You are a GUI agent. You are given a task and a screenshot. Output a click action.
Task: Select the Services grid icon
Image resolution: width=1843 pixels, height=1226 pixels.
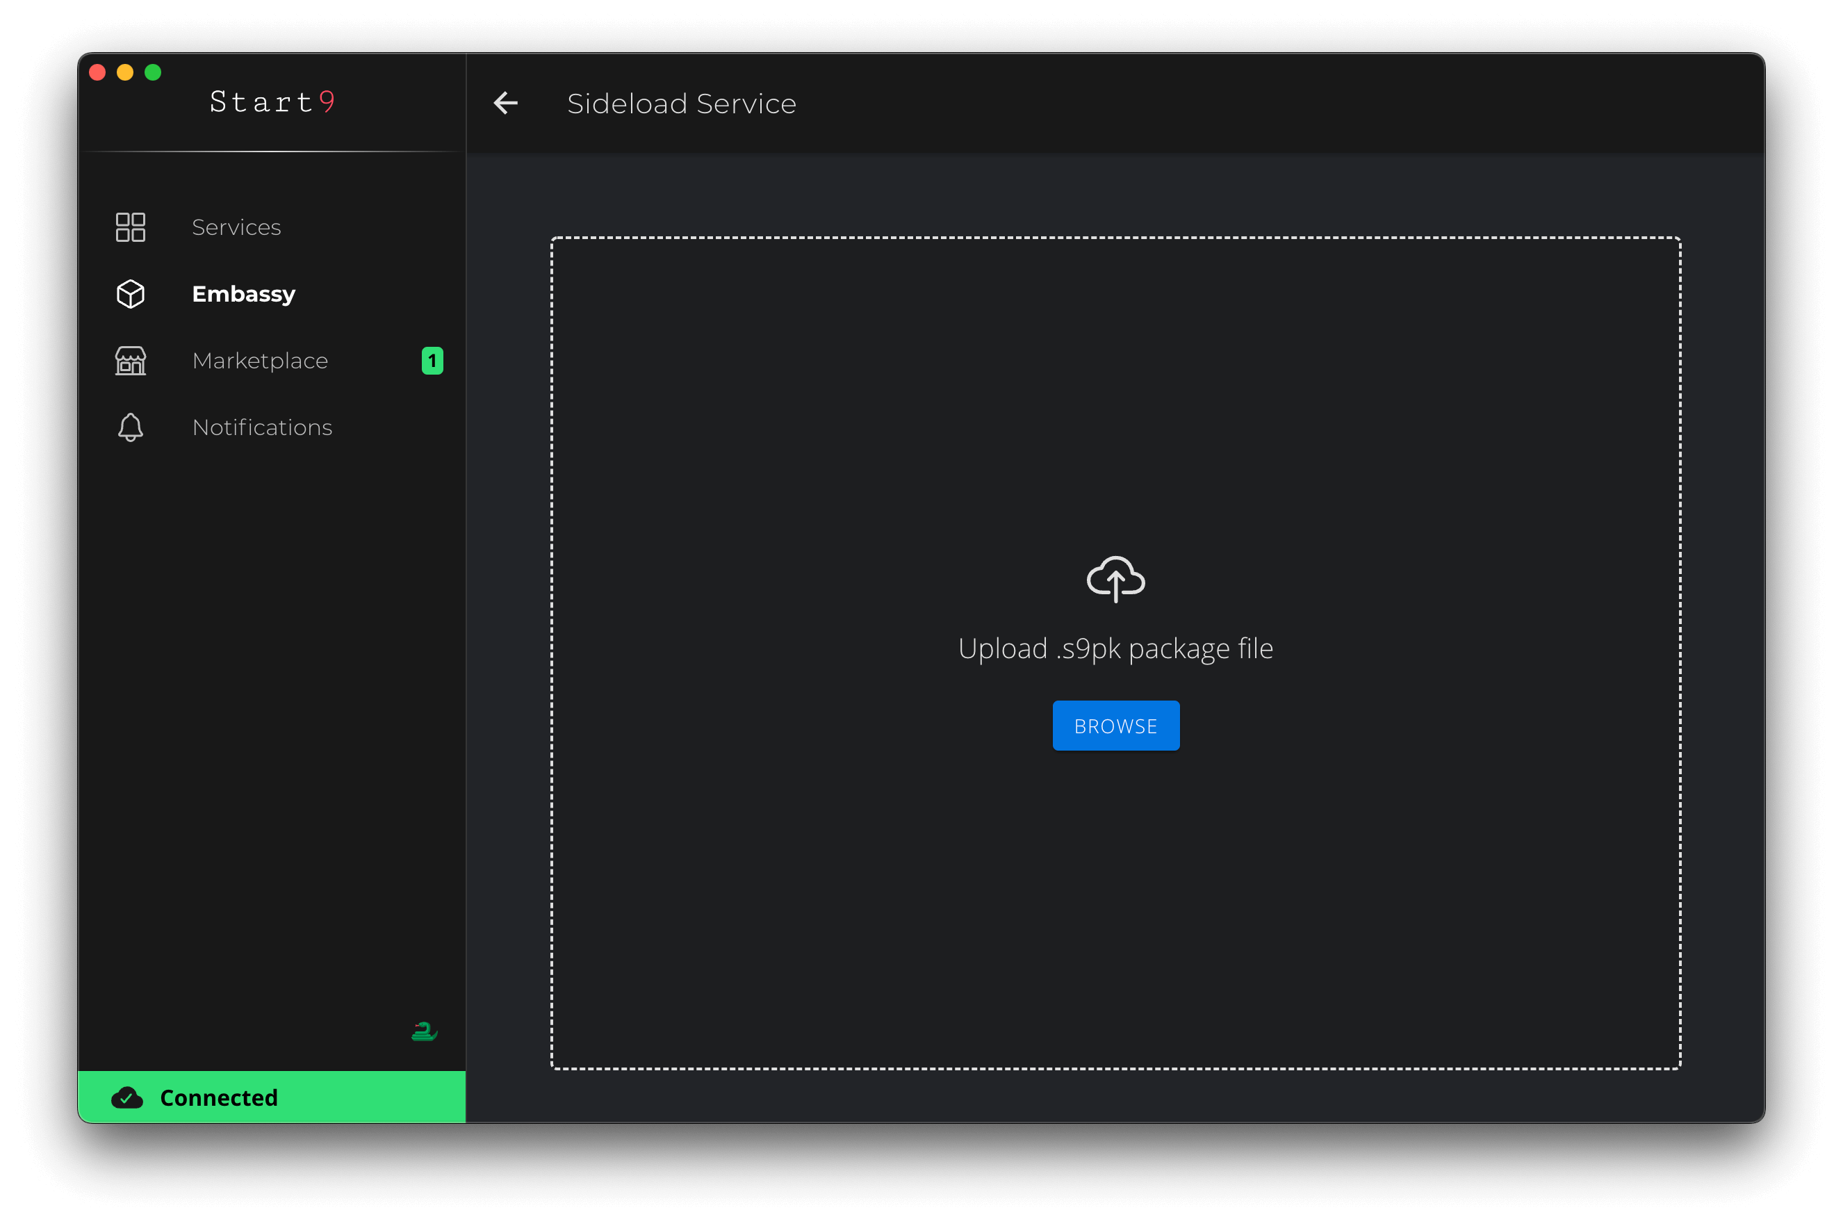[131, 227]
